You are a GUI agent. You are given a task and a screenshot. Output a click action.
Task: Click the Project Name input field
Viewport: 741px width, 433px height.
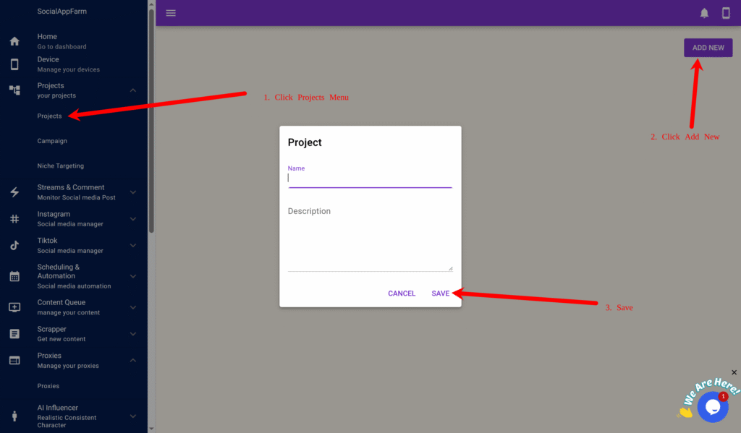pos(370,178)
